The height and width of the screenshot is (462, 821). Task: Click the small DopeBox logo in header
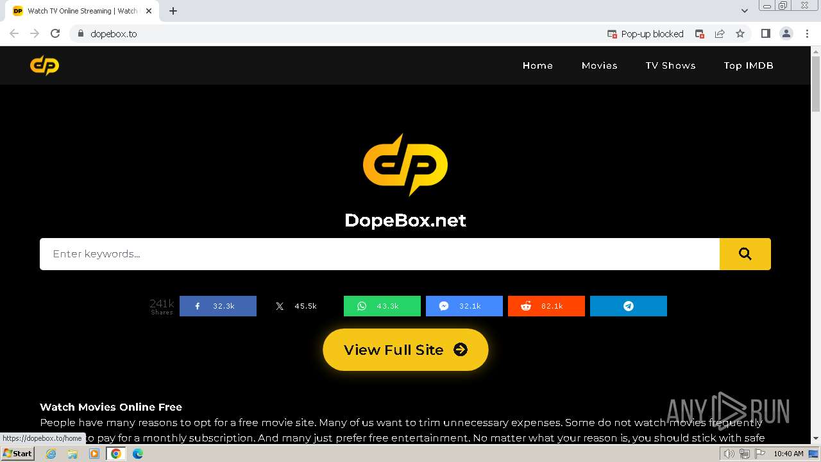click(44, 65)
